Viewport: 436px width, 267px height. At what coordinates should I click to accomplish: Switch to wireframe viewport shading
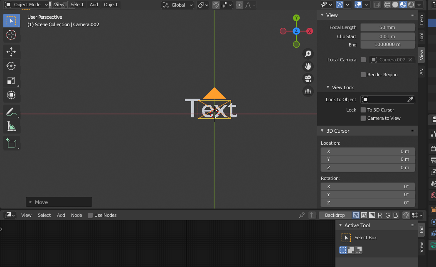(x=387, y=5)
